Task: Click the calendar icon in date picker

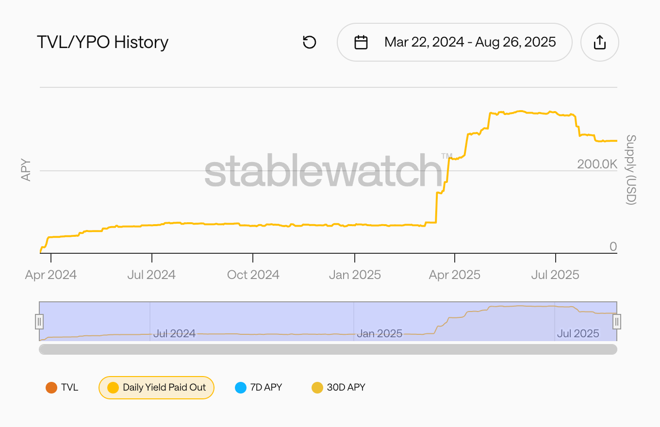Action: click(x=361, y=42)
